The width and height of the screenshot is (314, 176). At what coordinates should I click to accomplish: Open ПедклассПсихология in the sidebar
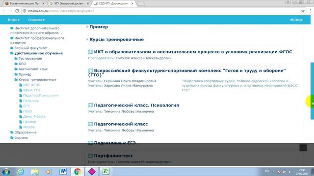coord(41,95)
